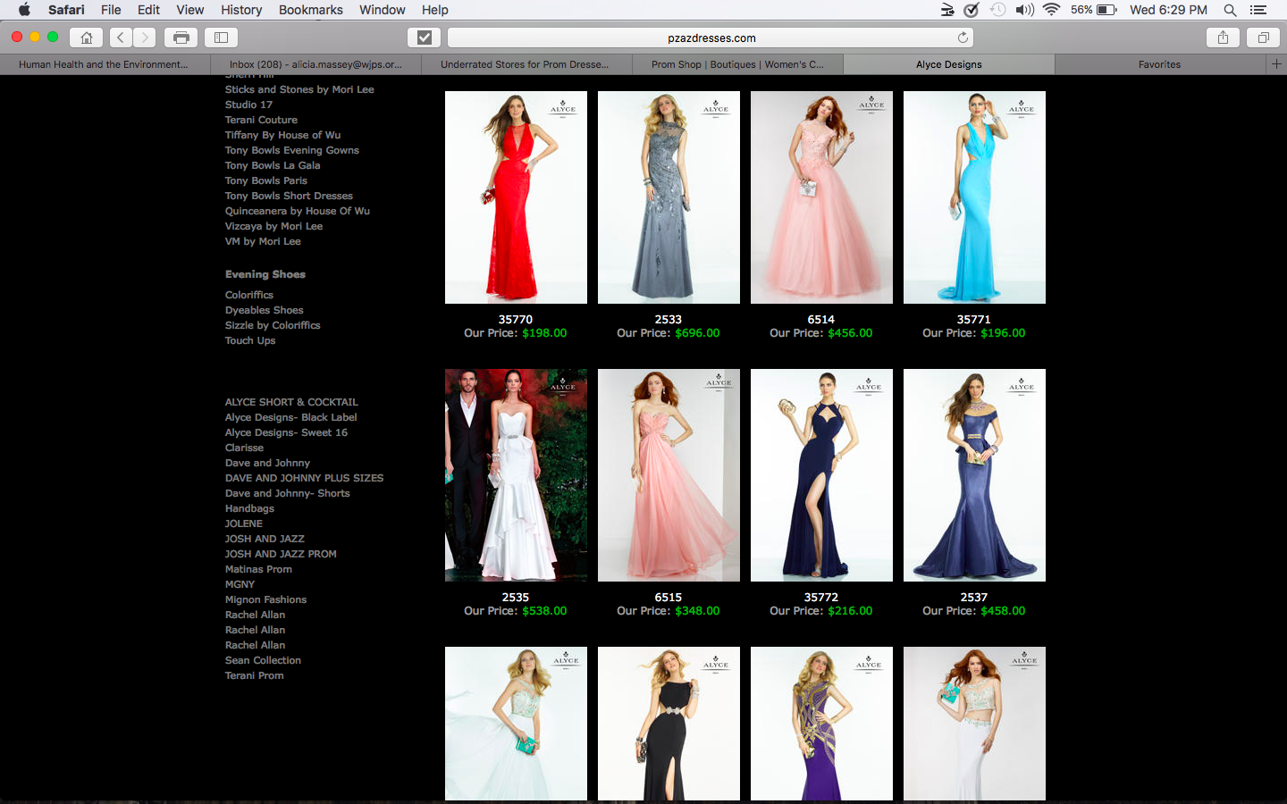This screenshot has height=804, width=1287.
Task: Open the Sean Collection link
Action: (x=263, y=660)
